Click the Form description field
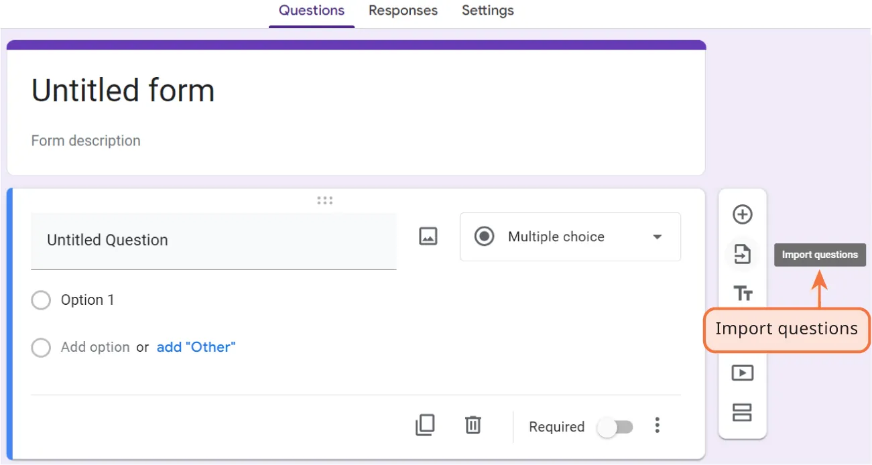Screen dimensions: 872x465 pos(85,141)
